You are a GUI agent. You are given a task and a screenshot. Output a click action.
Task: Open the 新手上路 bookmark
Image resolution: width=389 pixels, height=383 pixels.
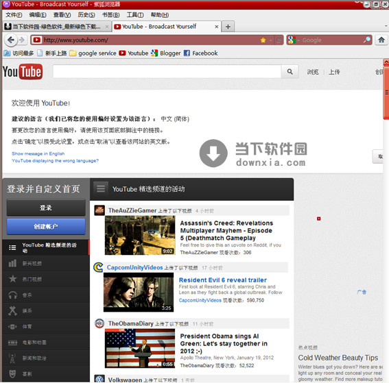52,53
